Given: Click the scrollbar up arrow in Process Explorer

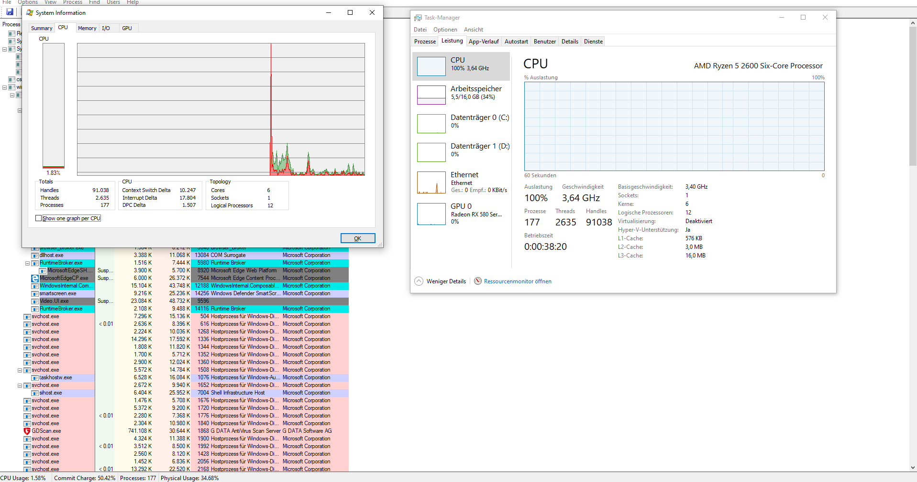Looking at the screenshot, I should coord(913,23).
